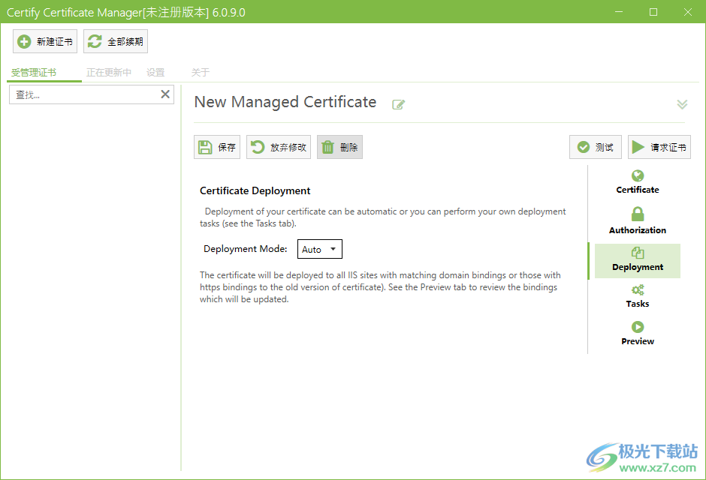Select the Authorization padlock icon
The width and height of the screenshot is (706, 480).
[x=638, y=214]
